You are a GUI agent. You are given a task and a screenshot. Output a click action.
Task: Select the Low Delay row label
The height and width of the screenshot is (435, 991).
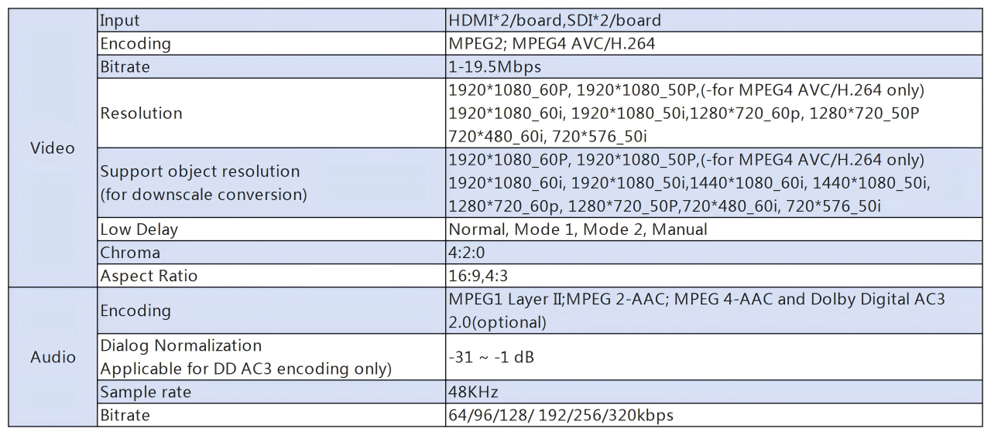click(x=139, y=229)
